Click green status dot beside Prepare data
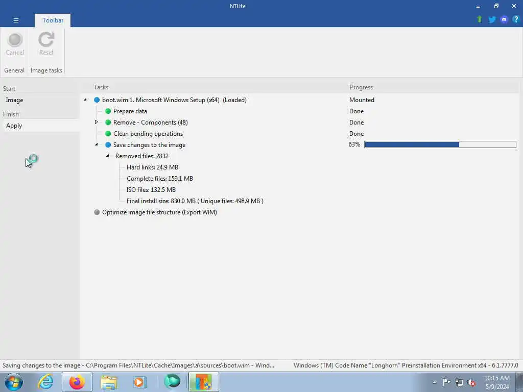The width and height of the screenshot is (523, 392). 108,111
